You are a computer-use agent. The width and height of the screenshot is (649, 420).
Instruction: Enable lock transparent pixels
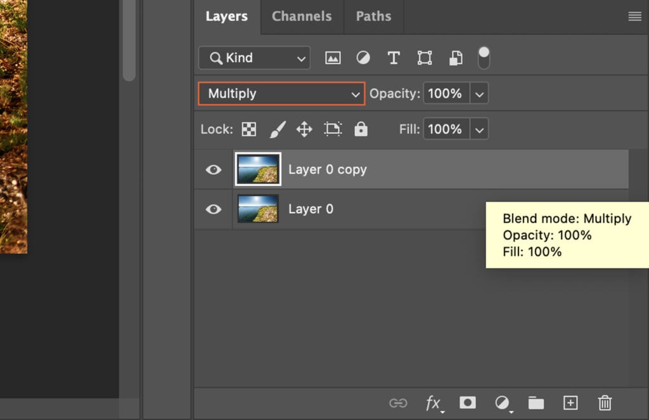tap(248, 129)
